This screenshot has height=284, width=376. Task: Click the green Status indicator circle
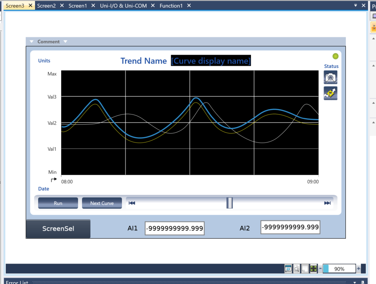(x=336, y=56)
